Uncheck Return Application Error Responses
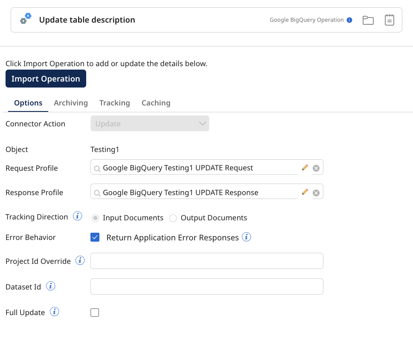413x339 pixels. click(x=95, y=237)
